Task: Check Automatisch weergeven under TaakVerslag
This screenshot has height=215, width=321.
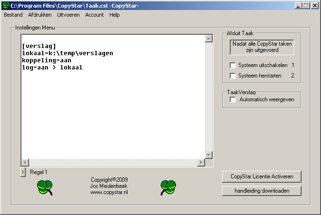Action: [x=233, y=100]
